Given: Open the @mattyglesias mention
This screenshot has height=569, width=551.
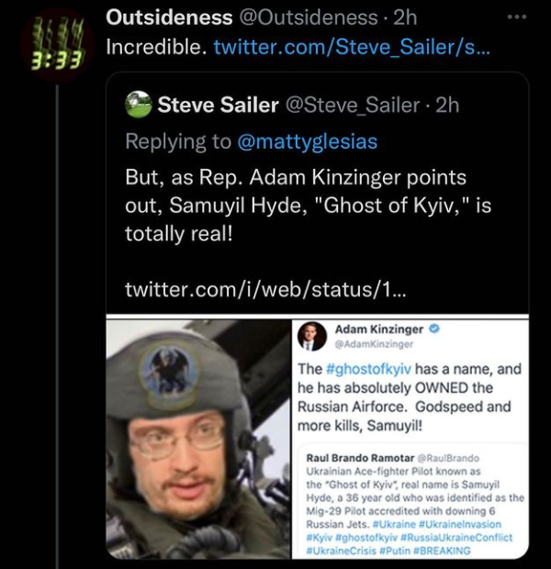Looking at the screenshot, I should pos(308,141).
